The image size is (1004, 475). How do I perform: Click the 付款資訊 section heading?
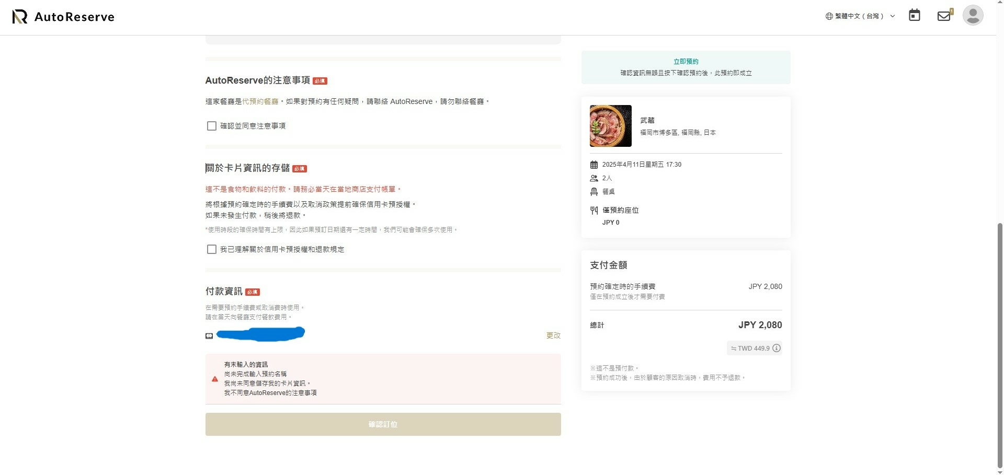(224, 292)
